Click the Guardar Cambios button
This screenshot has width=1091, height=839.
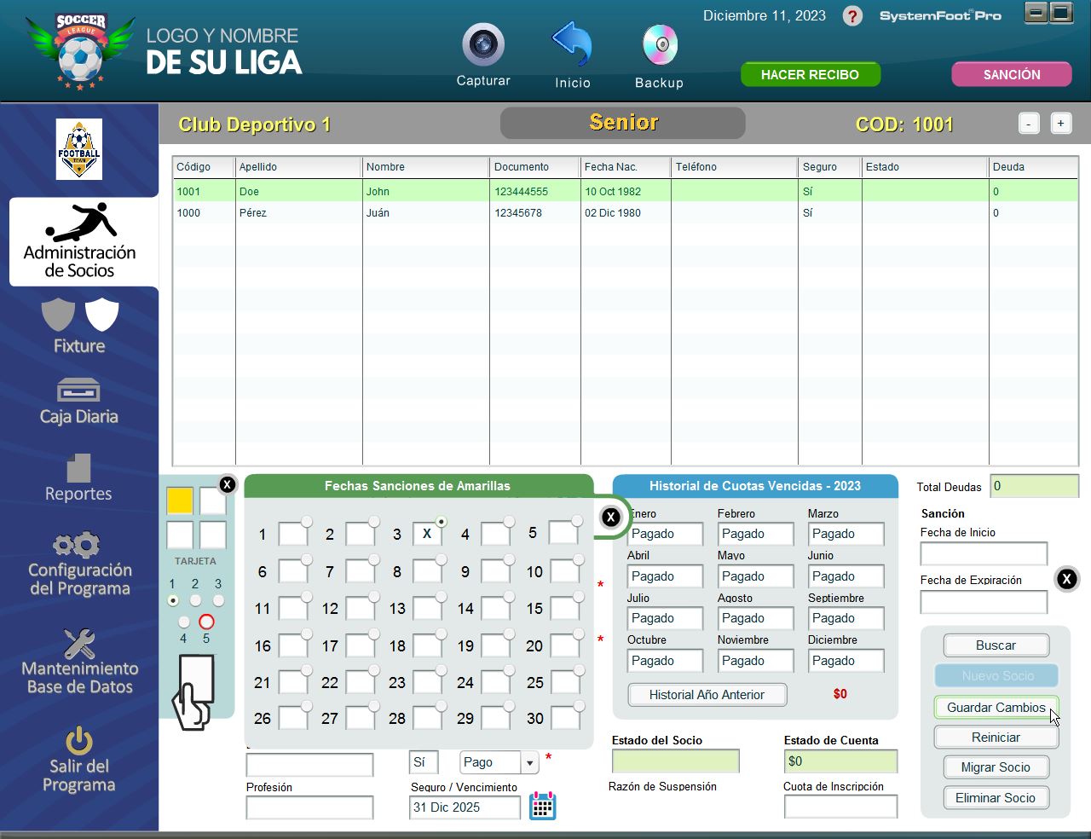click(996, 707)
